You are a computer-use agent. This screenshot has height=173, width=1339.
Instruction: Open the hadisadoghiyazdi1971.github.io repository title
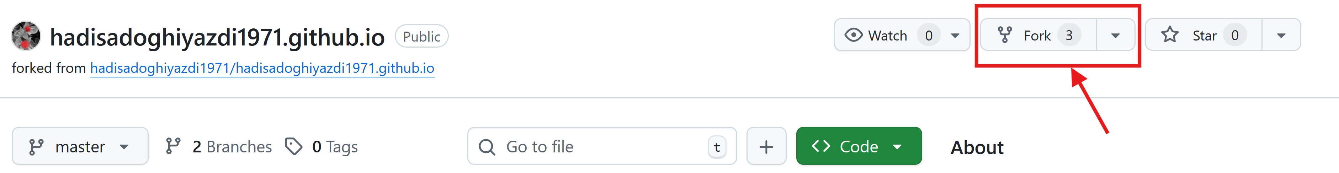[217, 37]
